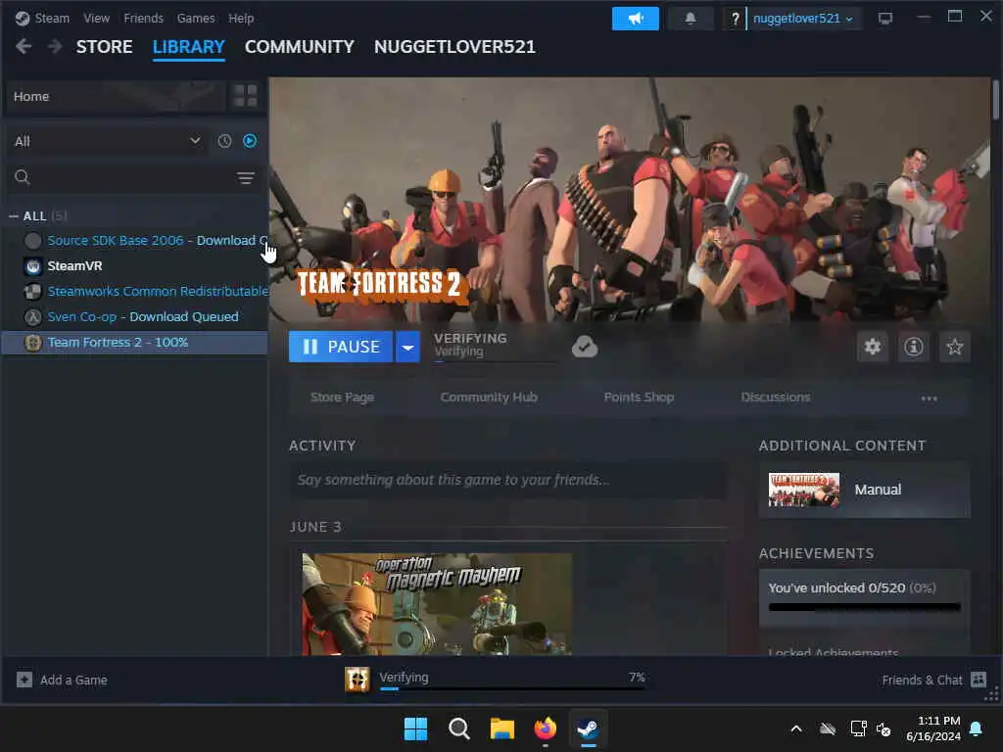Select Sven Co-op in the library
The height and width of the screenshot is (752, 1003).
135,317
